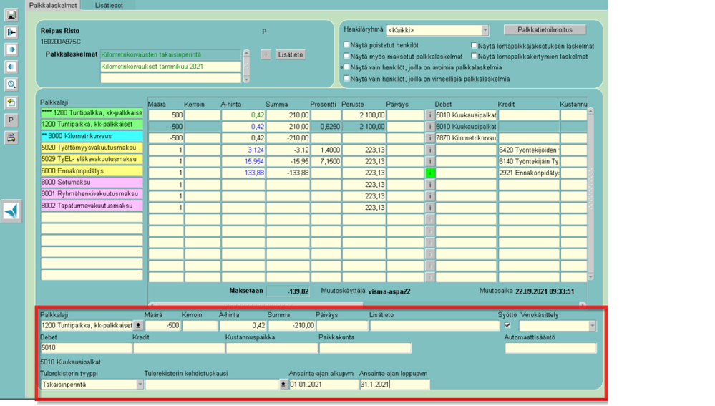Uncheck the Syöttö checkbox
715x406 pixels.
[x=507, y=326]
